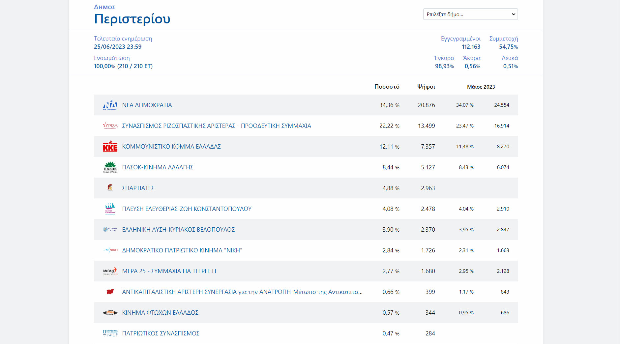Open the ΠΑΤΡΙΩΤΙΚΟΣ ΣΥΝΑΣΠΙΣΜΟΣ link
620x344 pixels.
(x=161, y=333)
